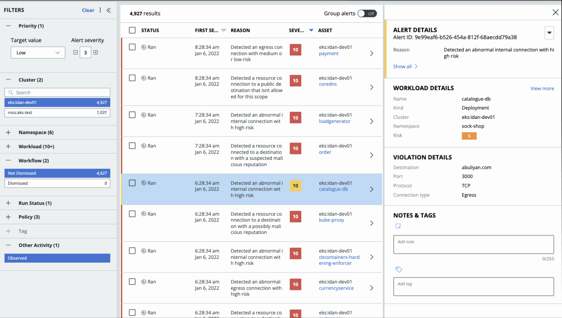Close the alert details panel

pyautogui.click(x=555, y=12)
